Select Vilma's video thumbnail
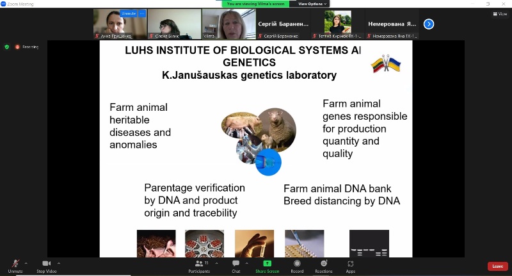Viewport: 512px width, 276px height. [x=229, y=24]
